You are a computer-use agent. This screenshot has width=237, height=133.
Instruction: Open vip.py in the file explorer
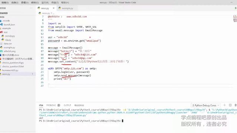[8, 40]
